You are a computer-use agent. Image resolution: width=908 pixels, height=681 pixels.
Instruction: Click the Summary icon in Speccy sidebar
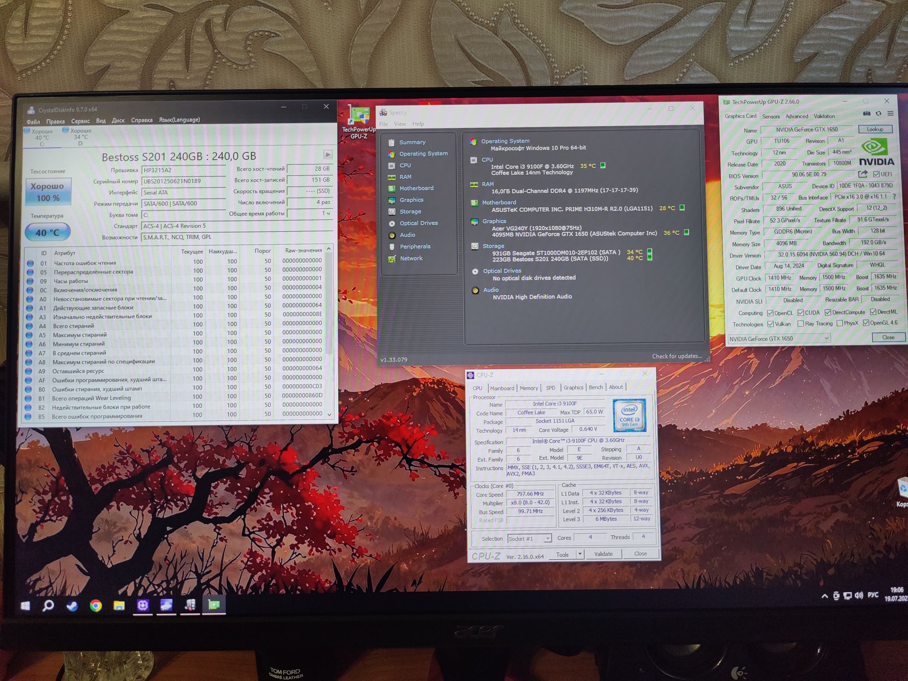391,142
